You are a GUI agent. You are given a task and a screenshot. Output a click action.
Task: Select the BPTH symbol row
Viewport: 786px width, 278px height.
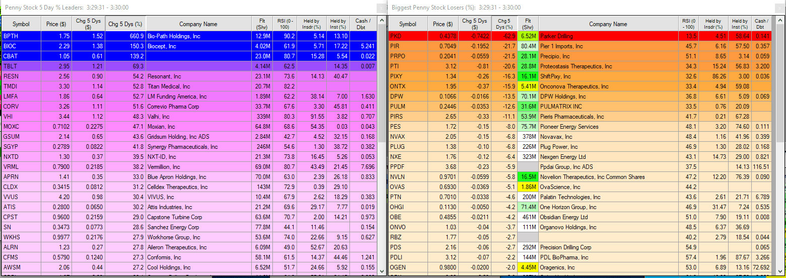(x=189, y=36)
